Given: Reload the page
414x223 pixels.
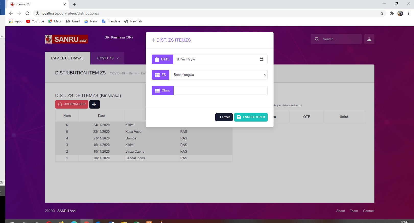Looking at the screenshot, I should tap(27, 13).
